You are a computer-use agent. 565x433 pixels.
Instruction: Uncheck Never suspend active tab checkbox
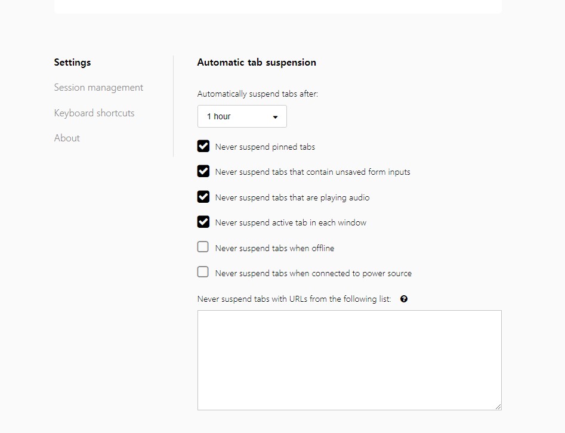coord(203,222)
